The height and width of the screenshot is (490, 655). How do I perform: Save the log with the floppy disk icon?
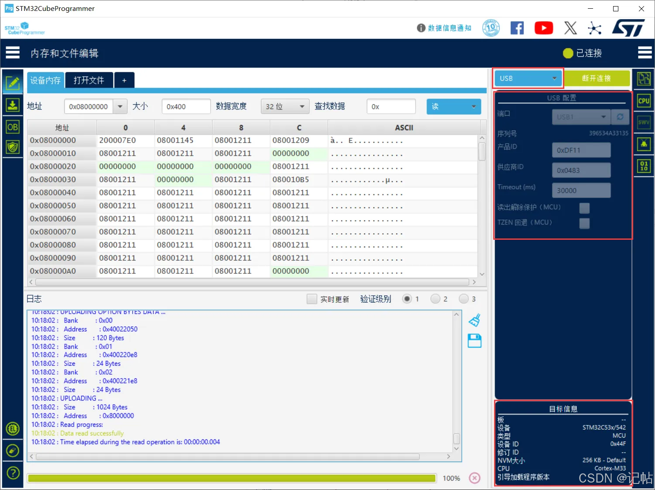tap(474, 341)
